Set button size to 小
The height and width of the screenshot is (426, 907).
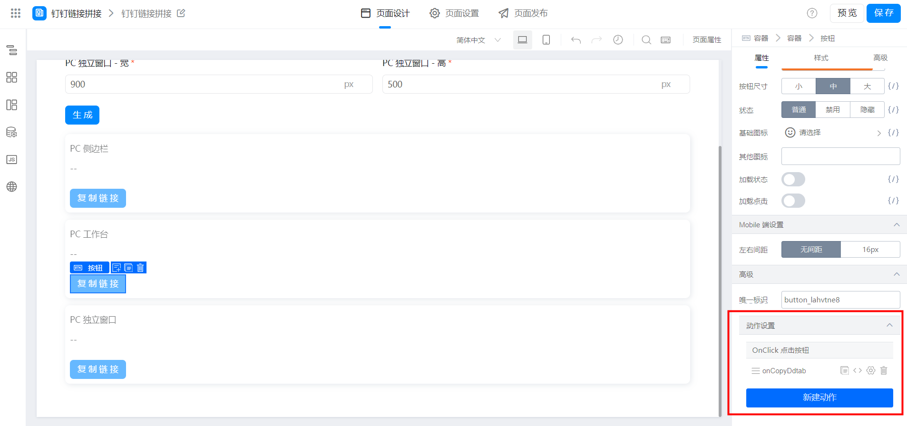[x=799, y=86]
